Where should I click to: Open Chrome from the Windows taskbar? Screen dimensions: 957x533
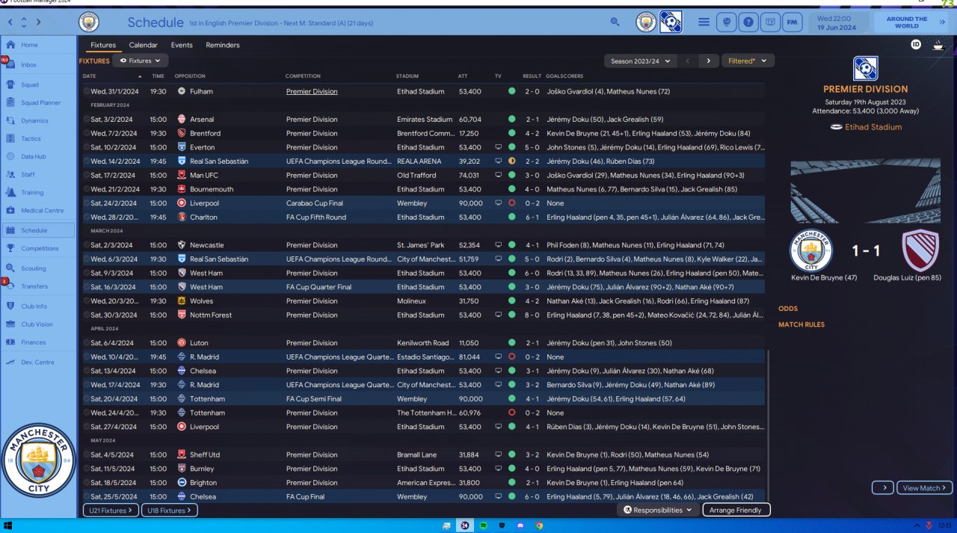[539, 526]
